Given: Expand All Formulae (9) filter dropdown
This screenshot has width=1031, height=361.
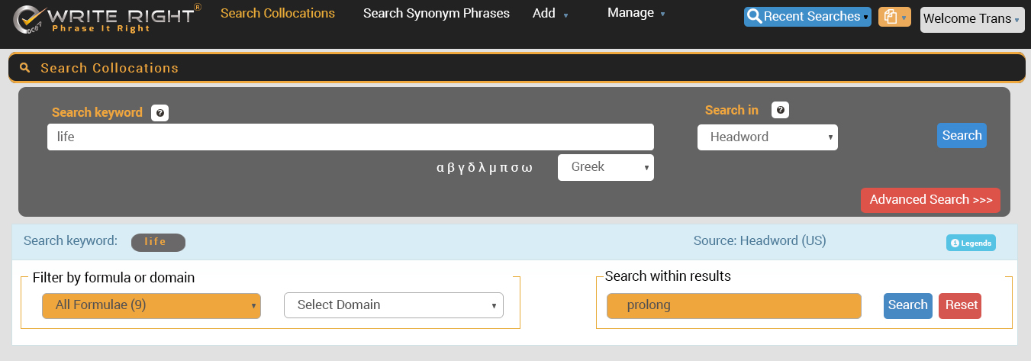Looking at the screenshot, I should tap(151, 305).
